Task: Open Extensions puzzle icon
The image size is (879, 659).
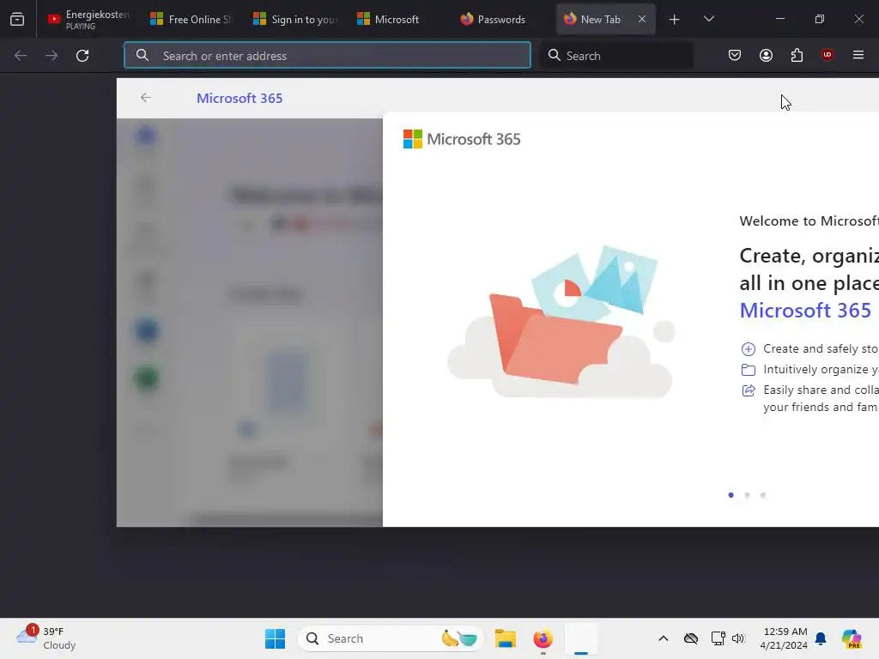Action: 797,55
